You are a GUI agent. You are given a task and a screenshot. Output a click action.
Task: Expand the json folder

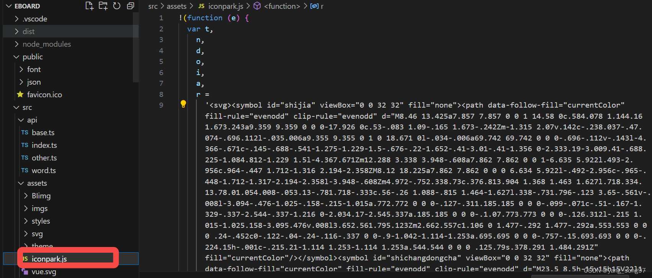pyautogui.click(x=21, y=82)
